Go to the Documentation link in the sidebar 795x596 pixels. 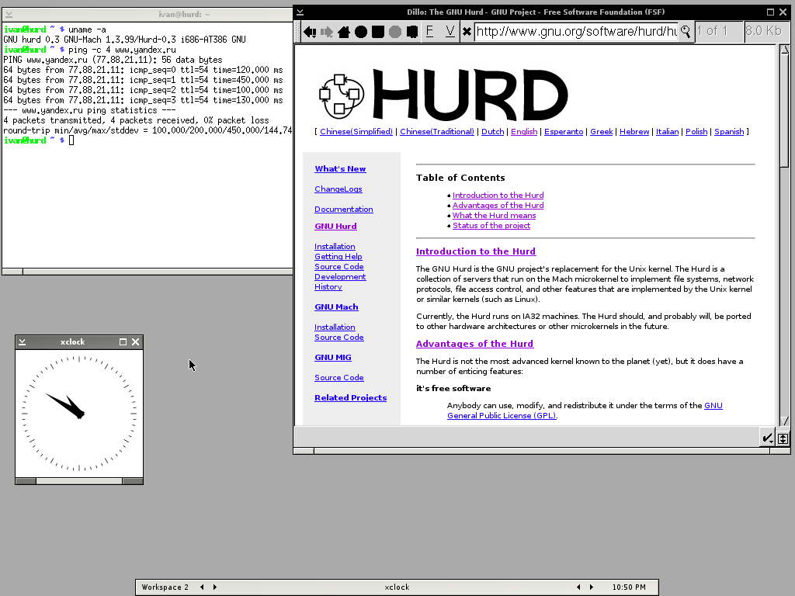pos(344,210)
